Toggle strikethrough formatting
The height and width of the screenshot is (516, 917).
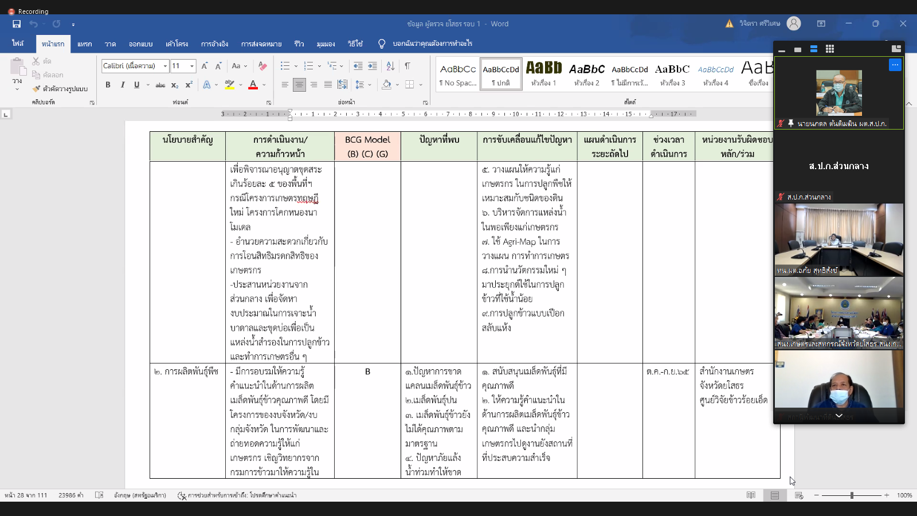pos(160,85)
